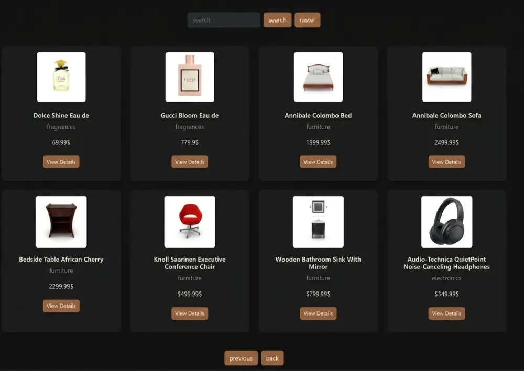Click the 2299.99$ price
The image size is (524, 371).
tap(61, 286)
